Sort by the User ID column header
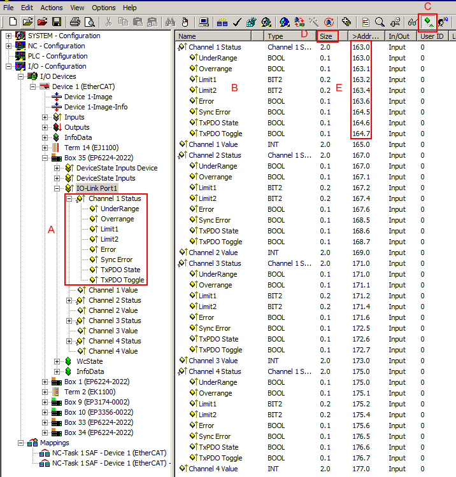The height and width of the screenshot is (477, 456). pos(432,36)
